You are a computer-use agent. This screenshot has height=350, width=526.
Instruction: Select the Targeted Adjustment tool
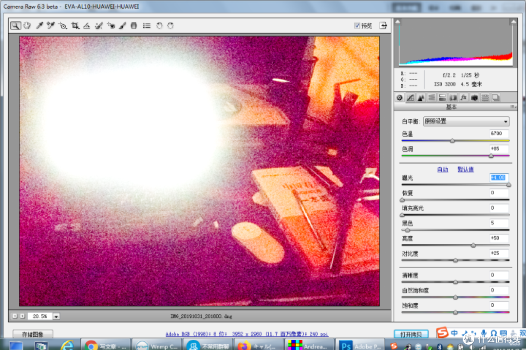[x=63, y=25]
